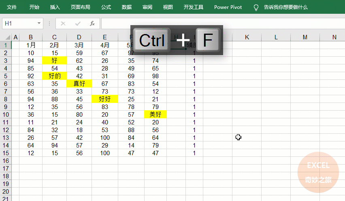Image resolution: width=345 pixels, height=201 pixels.
Task: Click the Select All corner triangle
Action: 8,37
